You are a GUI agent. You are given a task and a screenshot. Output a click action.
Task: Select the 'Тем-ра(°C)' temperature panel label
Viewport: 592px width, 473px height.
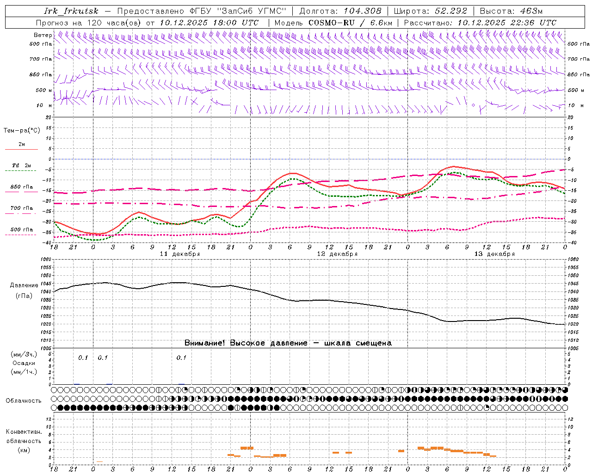(22, 131)
